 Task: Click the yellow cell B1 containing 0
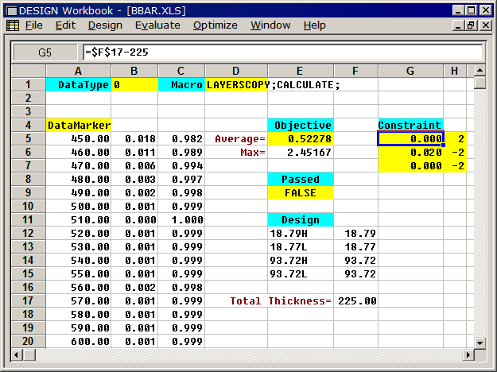(x=134, y=84)
